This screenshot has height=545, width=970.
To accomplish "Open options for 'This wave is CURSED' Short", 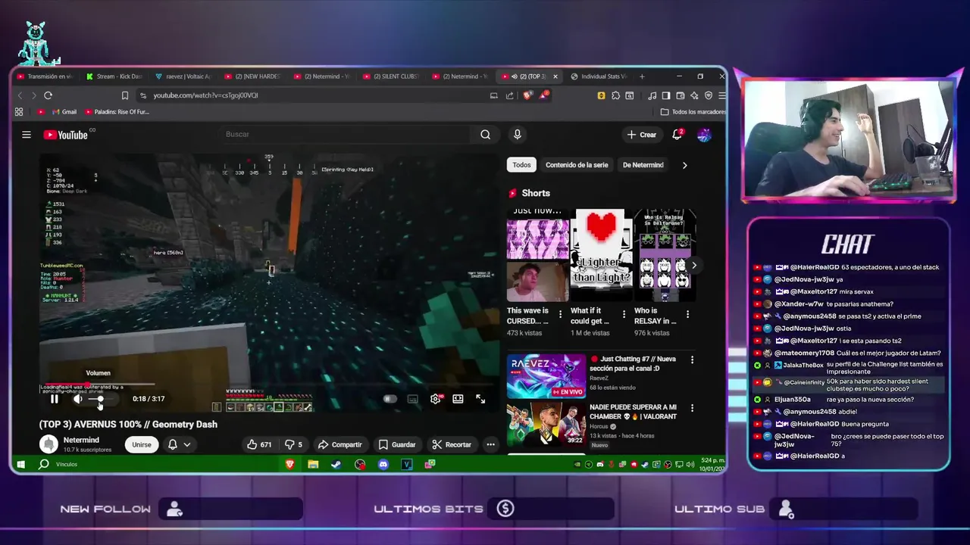I will (x=561, y=313).
